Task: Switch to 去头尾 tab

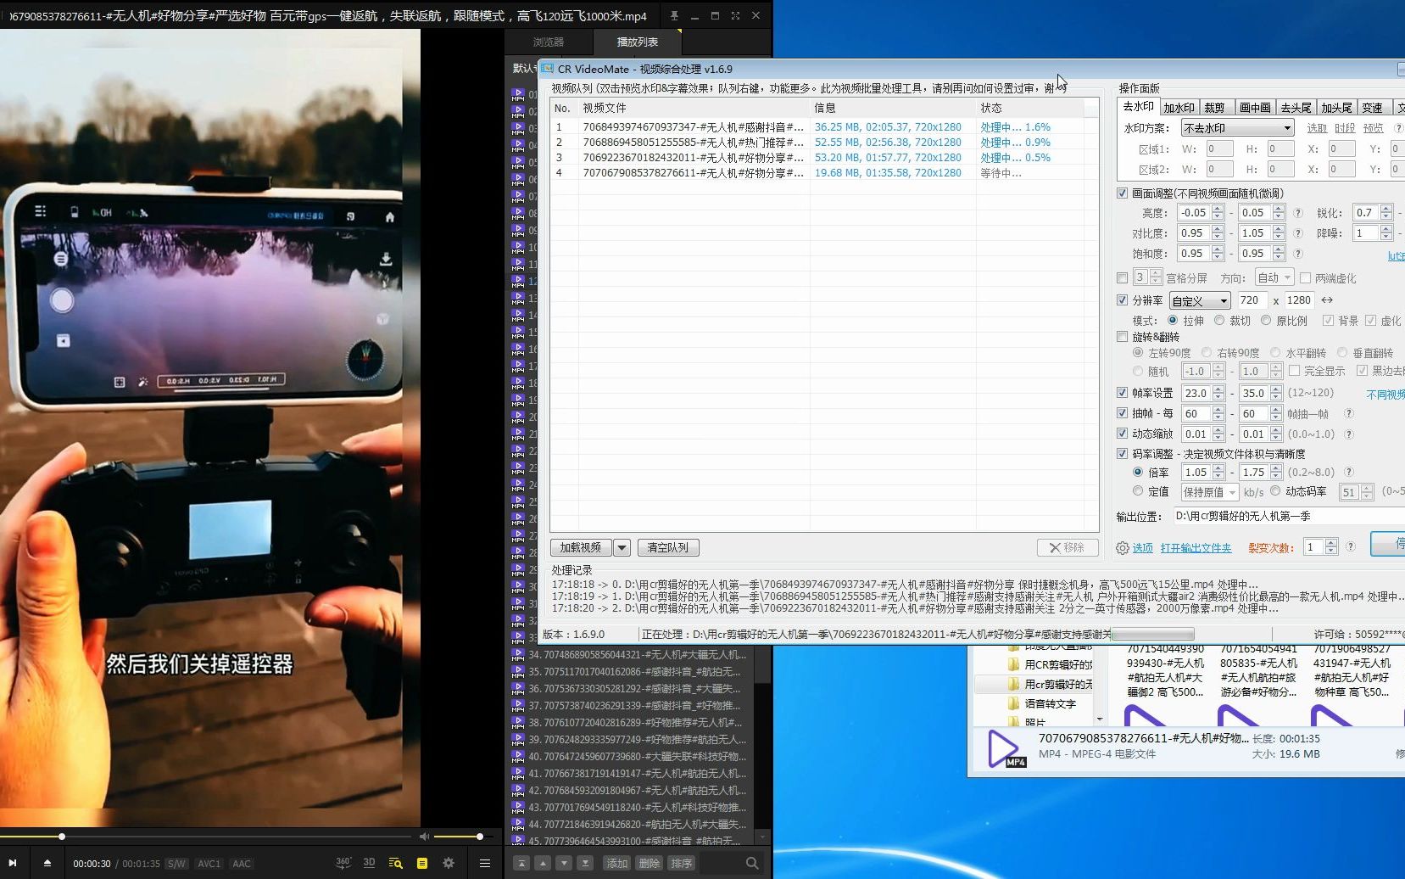Action: tap(1296, 108)
